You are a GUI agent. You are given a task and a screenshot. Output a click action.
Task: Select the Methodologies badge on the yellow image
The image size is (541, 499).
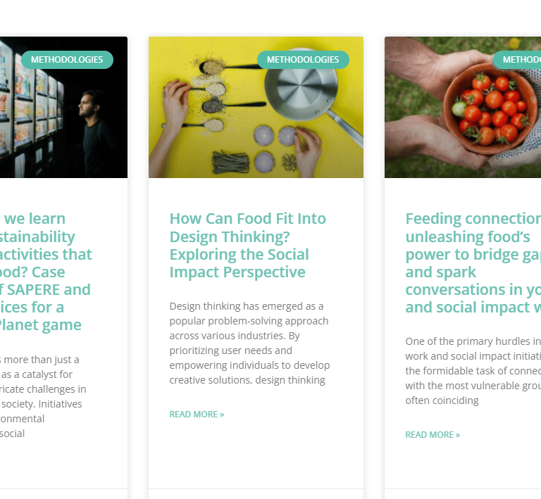pyautogui.click(x=303, y=60)
